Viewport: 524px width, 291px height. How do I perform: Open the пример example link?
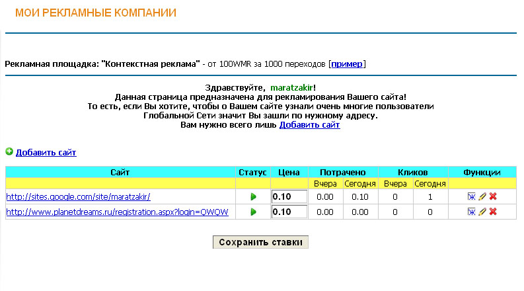coord(347,64)
